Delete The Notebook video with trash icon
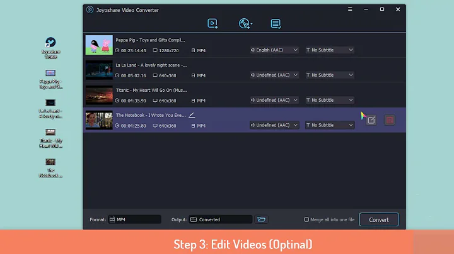Screen dimensions: 454x254 click(390, 120)
